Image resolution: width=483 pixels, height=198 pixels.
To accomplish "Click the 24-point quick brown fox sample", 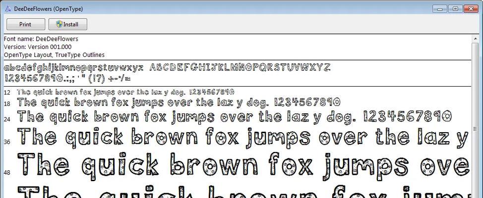I will coord(235,118).
